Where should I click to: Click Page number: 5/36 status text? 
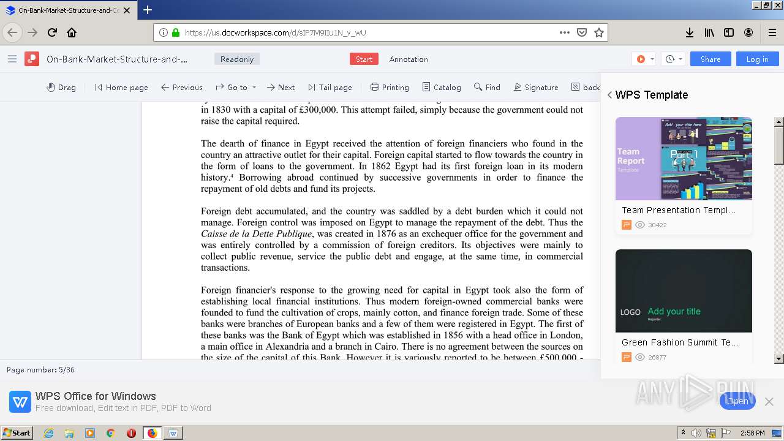pos(40,370)
